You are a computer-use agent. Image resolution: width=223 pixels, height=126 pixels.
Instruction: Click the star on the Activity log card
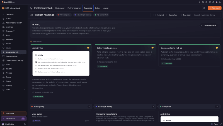(88, 48)
